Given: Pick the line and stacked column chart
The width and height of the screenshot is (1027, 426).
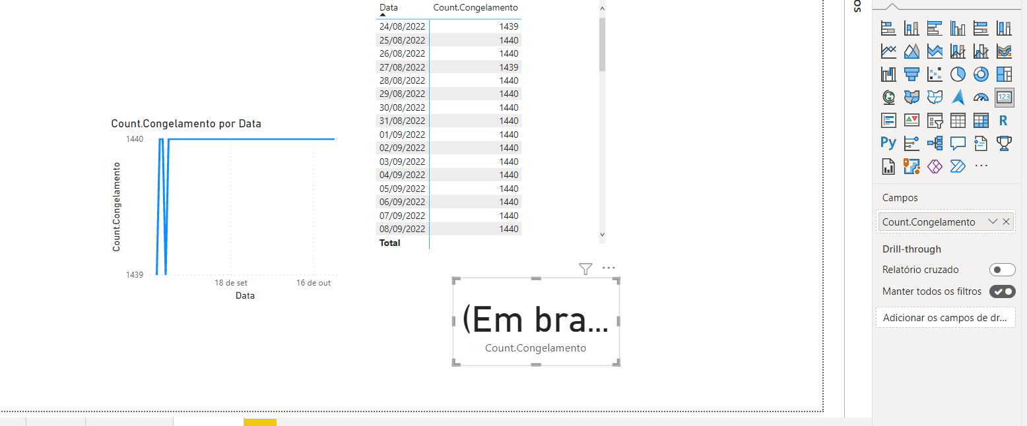Looking at the screenshot, I should coord(958,51).
